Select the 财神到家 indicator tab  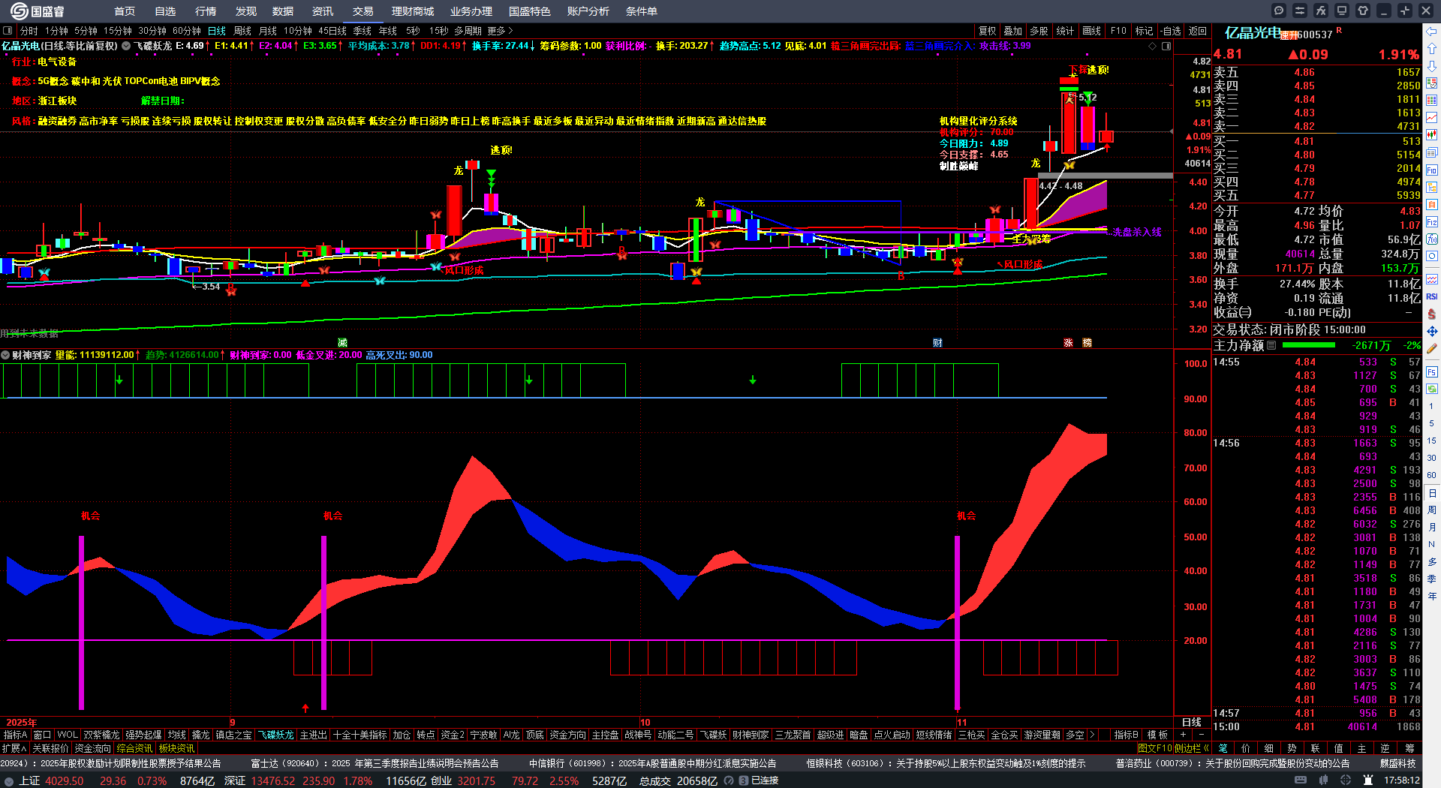[751, 735]
